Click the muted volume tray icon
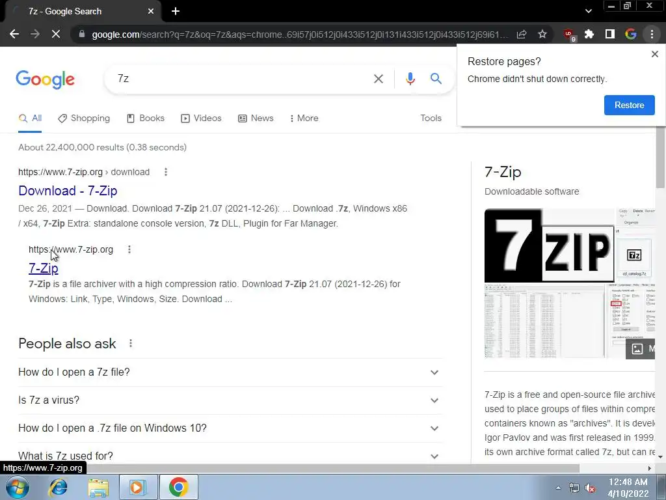The image size is (666, 500). (x=590, y=488)
